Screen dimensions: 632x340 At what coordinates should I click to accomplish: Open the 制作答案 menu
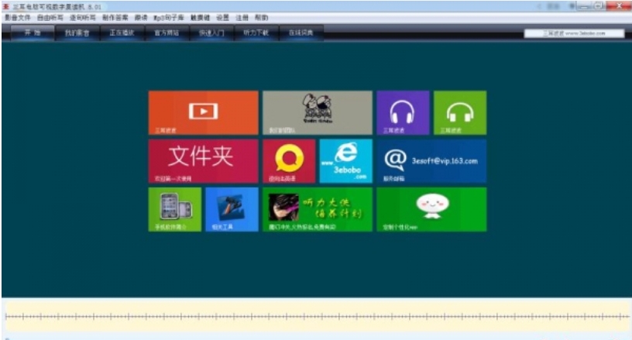coord(115,18)
